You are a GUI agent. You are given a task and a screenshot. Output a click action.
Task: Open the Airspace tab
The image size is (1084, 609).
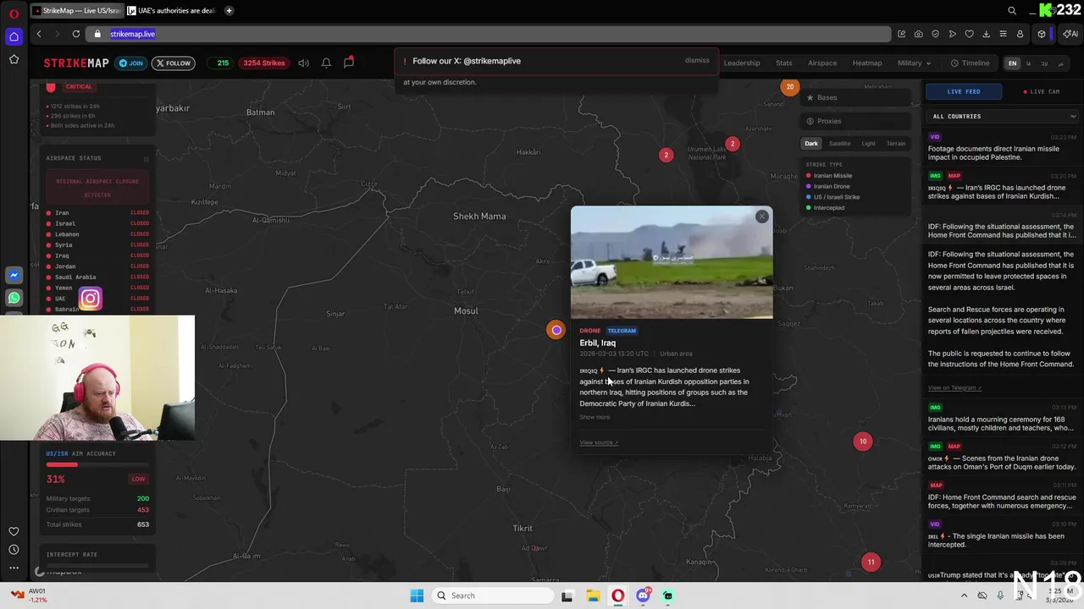click(x=822, y=63)
